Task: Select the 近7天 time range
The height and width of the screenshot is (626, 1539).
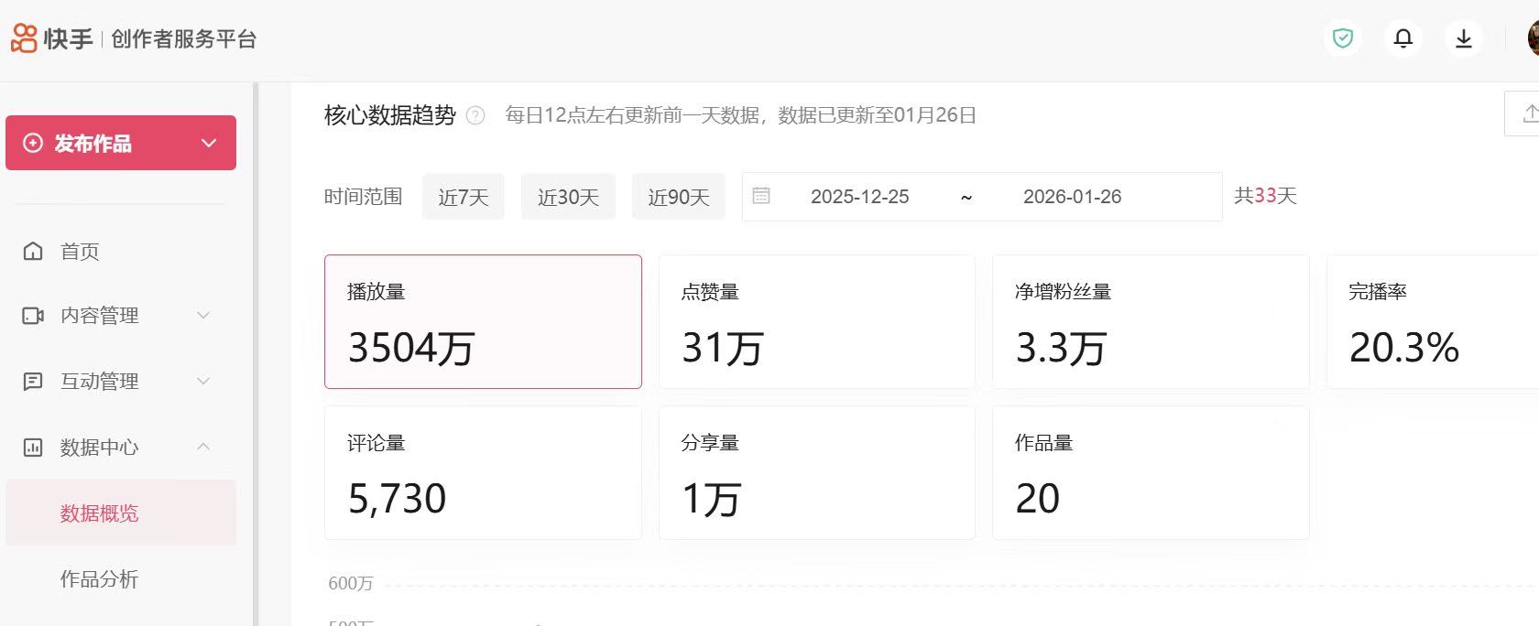Action: pyautogui.click(x=464, y=197)
